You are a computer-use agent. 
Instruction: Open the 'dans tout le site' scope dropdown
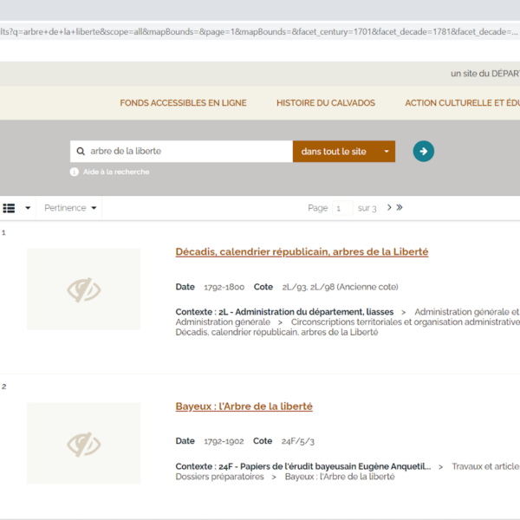(344, 152)
